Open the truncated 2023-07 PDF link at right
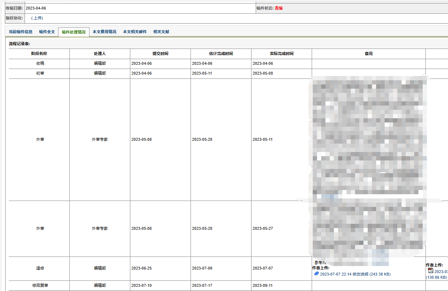Image resolution: width=448 pixels, height=291 pixels. point(441,272)
